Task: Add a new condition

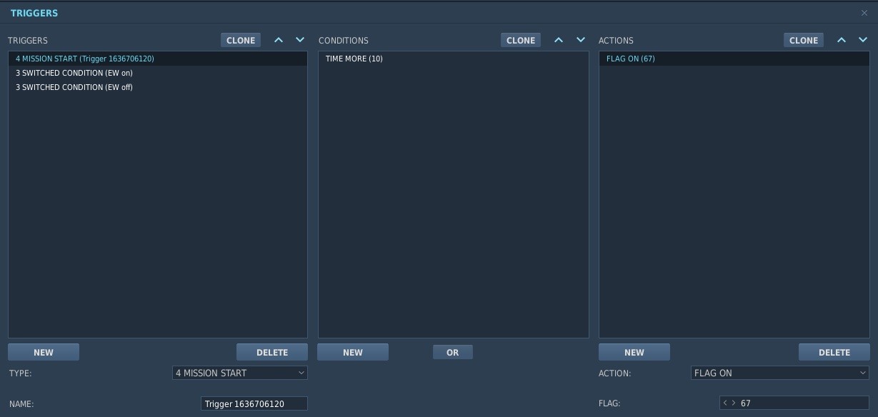Action: click(x=353, y=352)
